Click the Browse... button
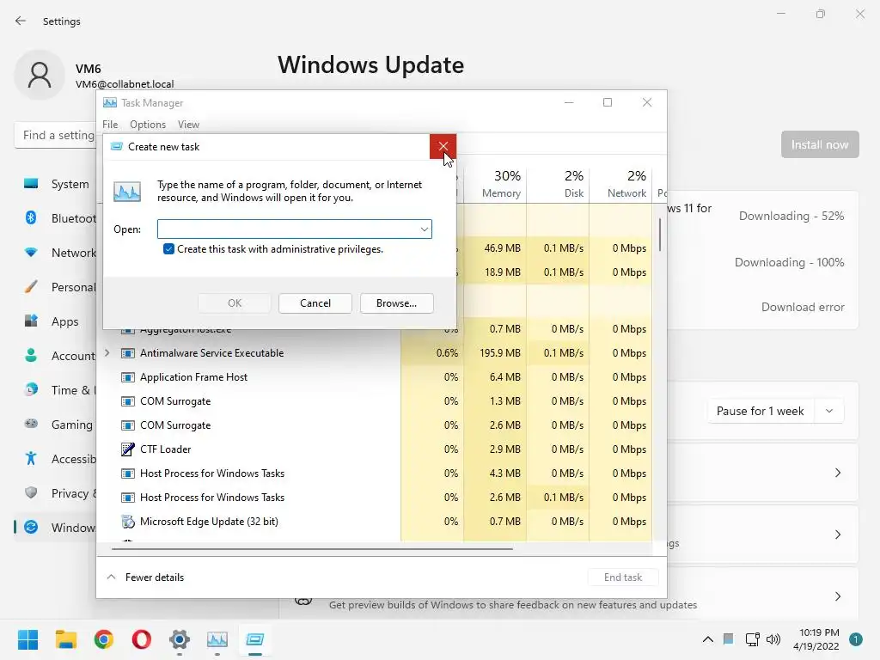This screenshot has height=660, width=880. [x=397, y=303]
